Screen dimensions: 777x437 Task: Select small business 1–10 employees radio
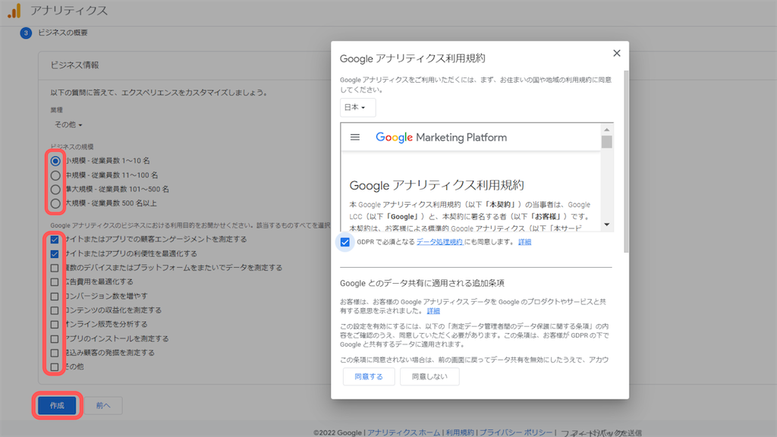point(55,161)
